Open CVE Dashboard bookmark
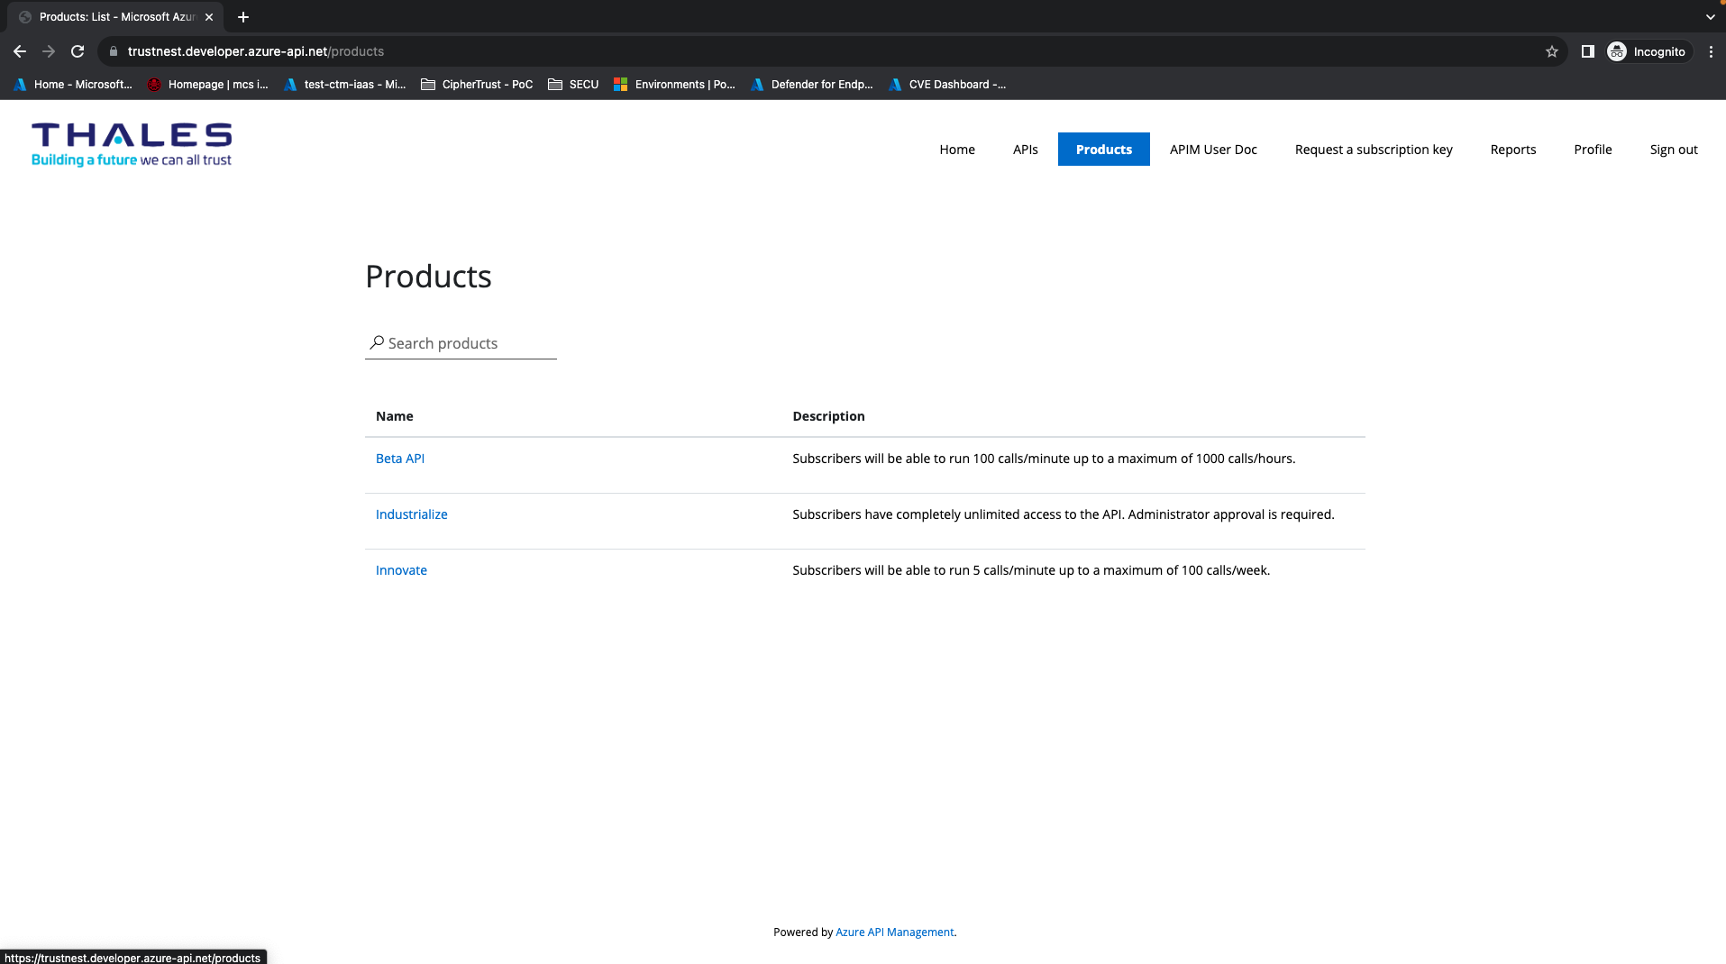Viewport: 1726px width, 964px height. pos(947,85)
